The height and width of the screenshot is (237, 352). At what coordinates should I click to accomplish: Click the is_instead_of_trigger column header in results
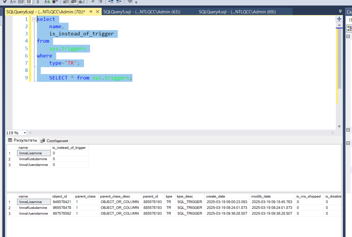click(69, 148)
